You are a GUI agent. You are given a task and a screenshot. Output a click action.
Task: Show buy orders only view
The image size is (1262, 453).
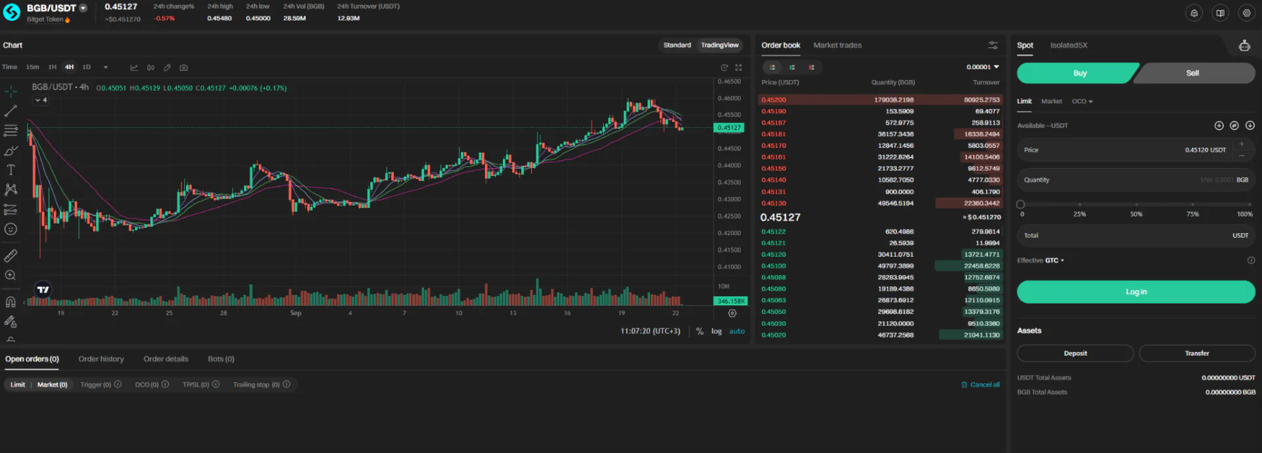792,67
